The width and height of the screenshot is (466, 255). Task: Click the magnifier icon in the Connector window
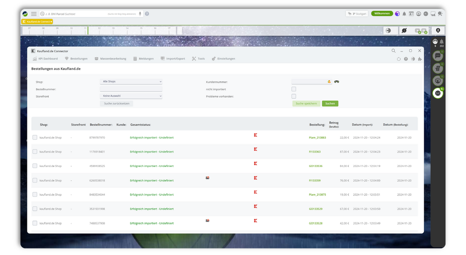tap(393, 51)
